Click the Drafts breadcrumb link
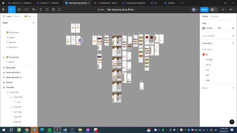The image size is (237, 133). (x=101, y=9)
